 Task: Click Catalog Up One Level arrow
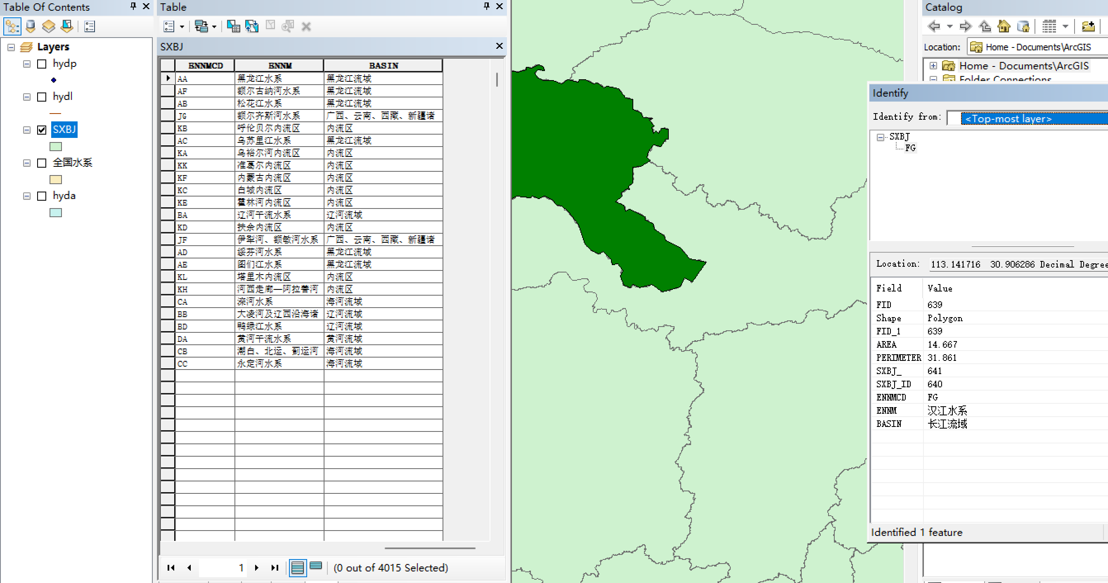pos(985,27)
